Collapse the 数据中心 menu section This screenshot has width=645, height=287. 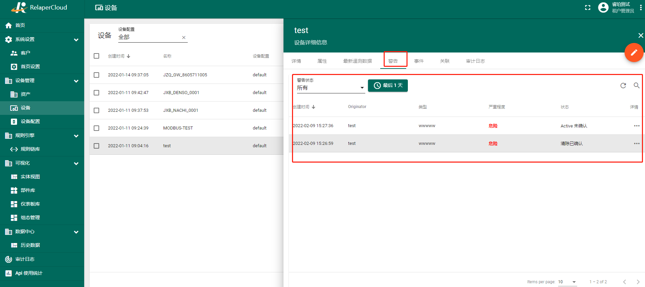76,232
